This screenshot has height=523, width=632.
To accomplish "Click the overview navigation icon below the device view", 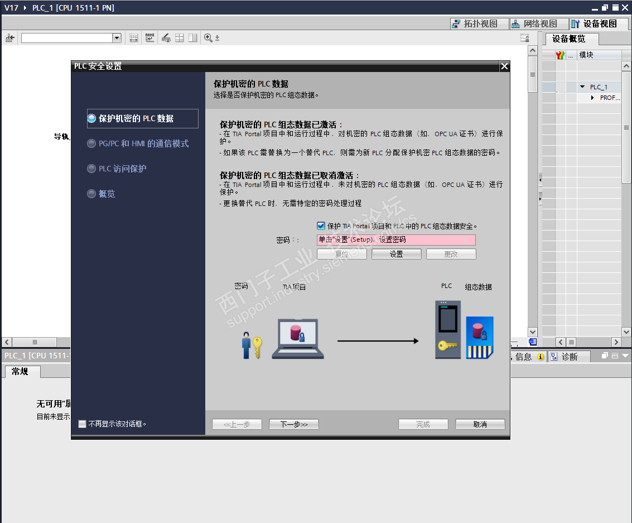I will [x=533, y=342].
